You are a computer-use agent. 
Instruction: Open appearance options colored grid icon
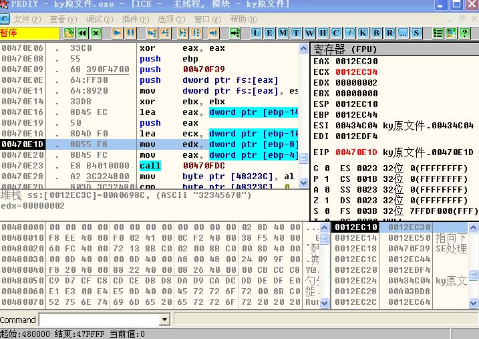pos(451,33)
